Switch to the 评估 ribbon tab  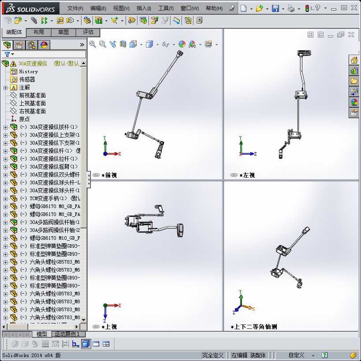(88, 33)
